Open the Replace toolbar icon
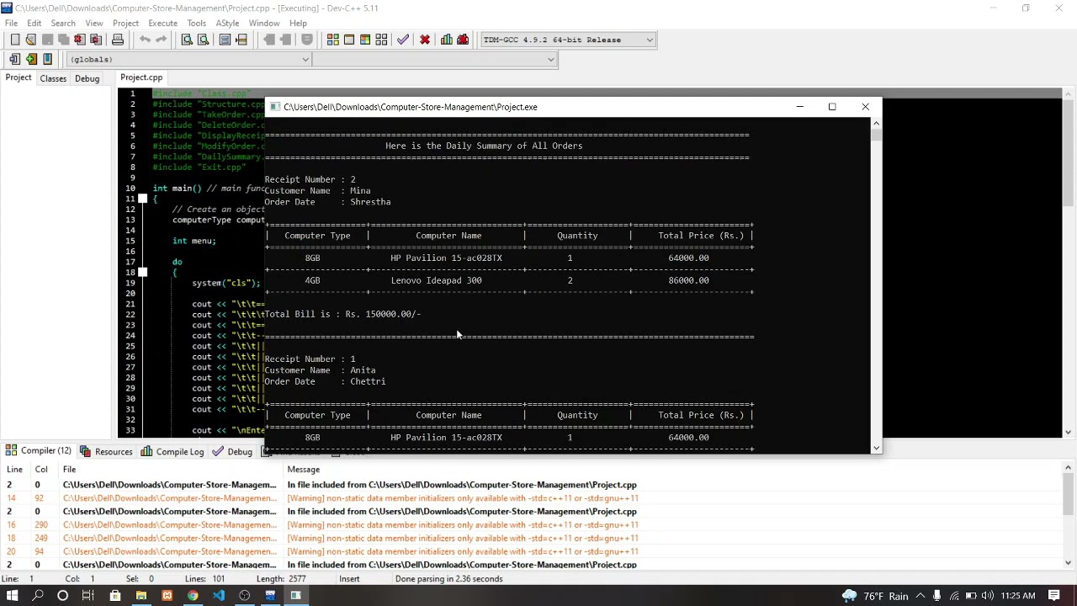Image resolution: width=1077 pixels, height=606 pixels. tap(203, 40)
